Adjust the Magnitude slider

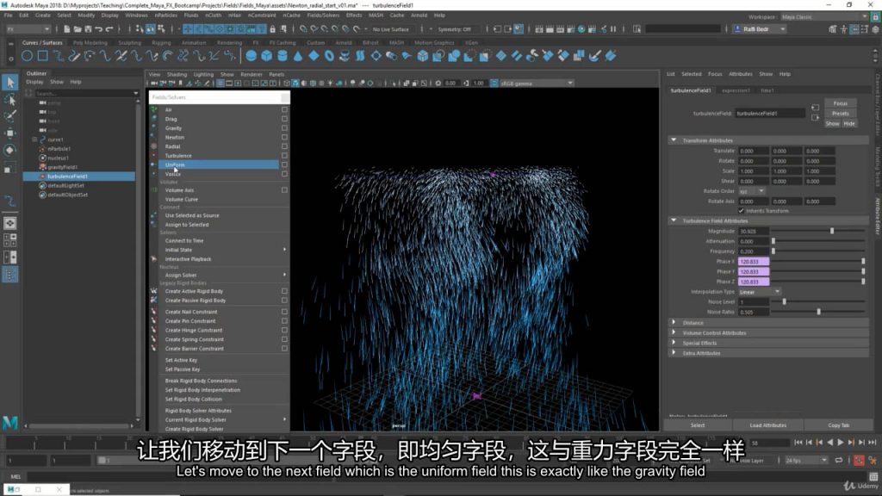pyautogui.click(x=832, y=231)
